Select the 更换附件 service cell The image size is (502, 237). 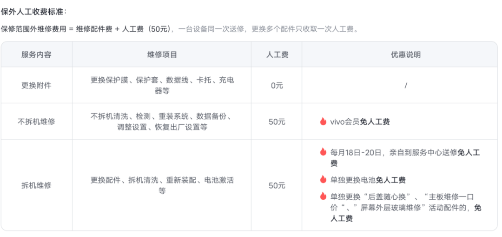[x=36, y=85]
